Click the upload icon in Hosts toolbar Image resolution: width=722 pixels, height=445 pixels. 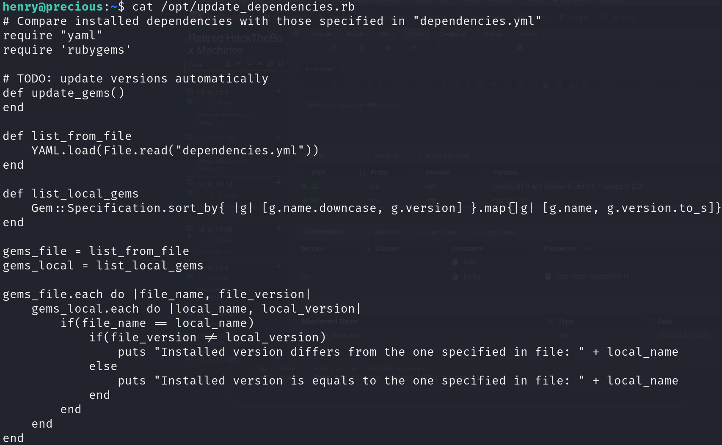tap(228, 64)
